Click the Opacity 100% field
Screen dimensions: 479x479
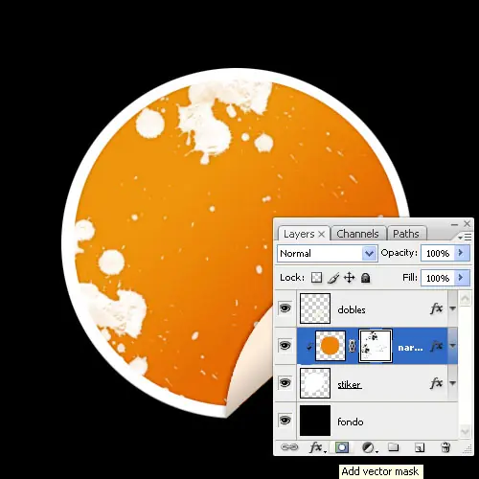[438, 253]
